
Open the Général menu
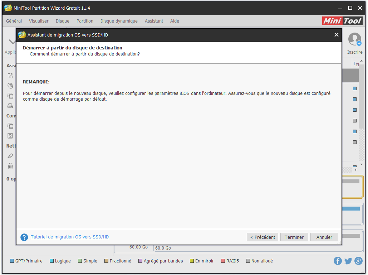[x=14, y=21]
